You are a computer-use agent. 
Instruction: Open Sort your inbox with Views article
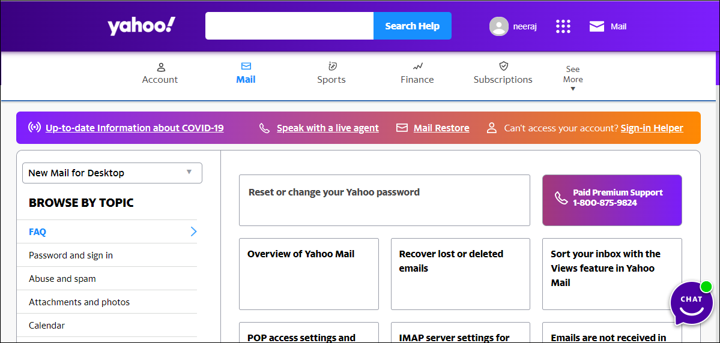[x=612, y=274]
